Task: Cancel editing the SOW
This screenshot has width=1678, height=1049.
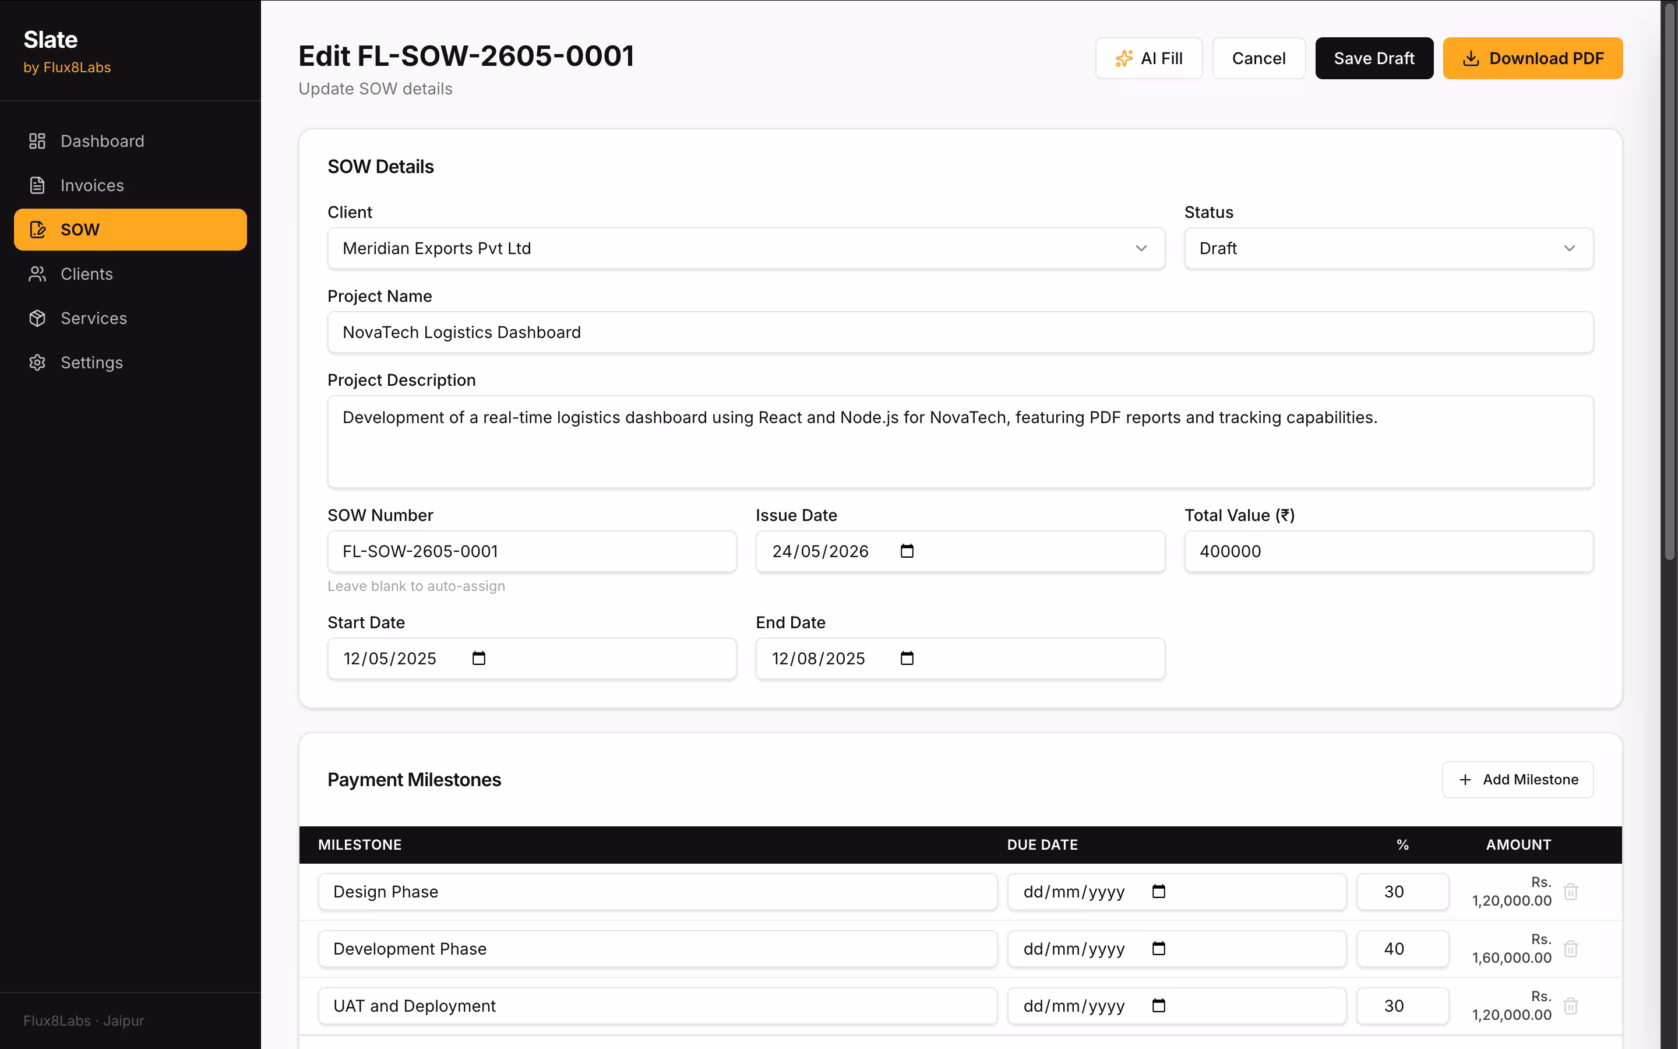Action: point(1258,58)
